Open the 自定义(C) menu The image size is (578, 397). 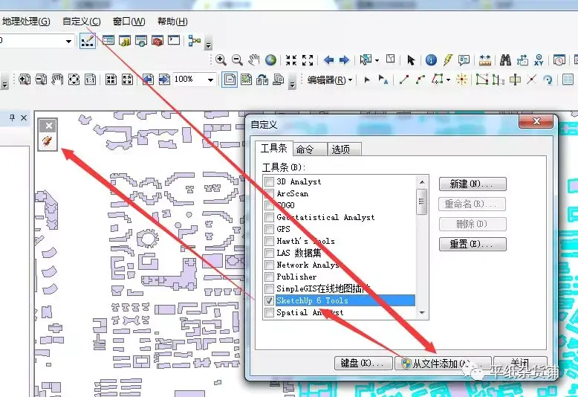pos(82,22)
